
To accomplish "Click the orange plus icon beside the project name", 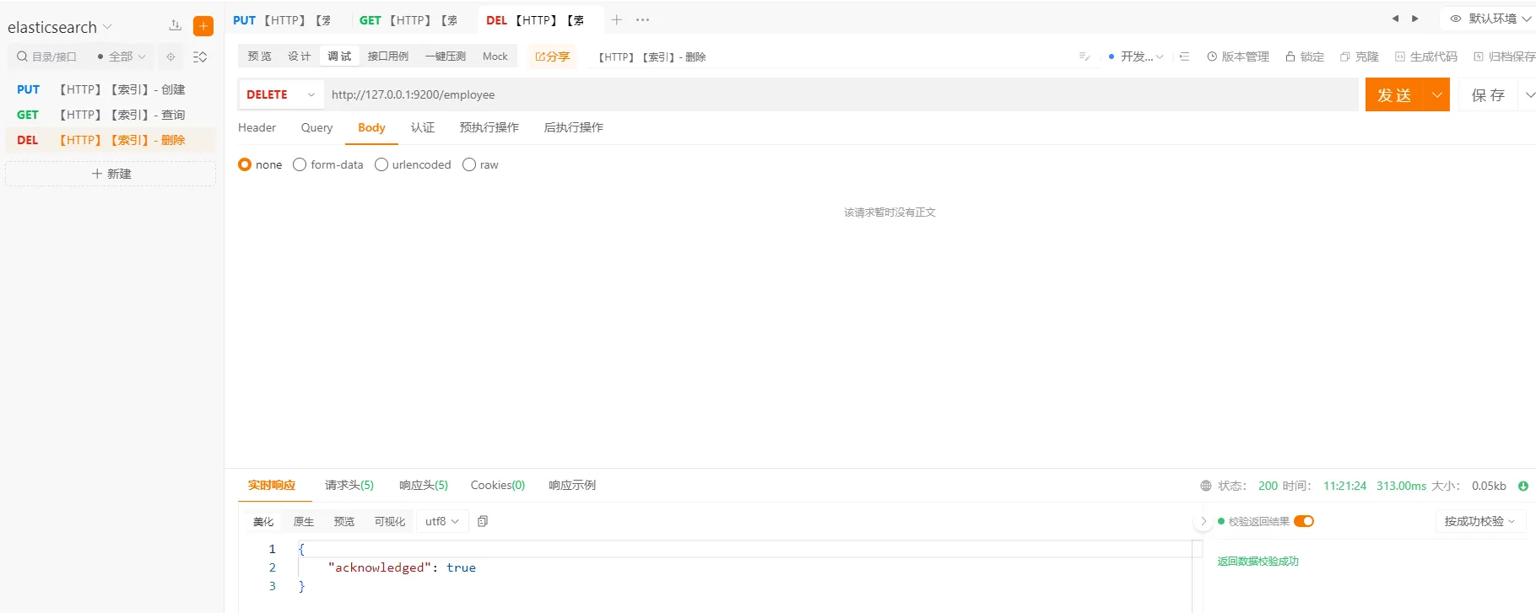I will tap(203, 26).
